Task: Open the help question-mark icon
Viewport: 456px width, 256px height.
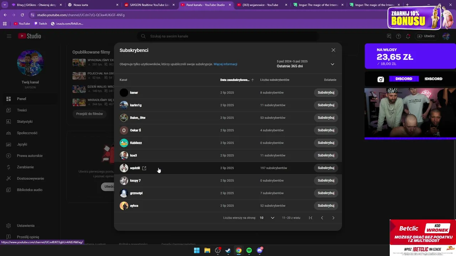Action: coord(398,36)
